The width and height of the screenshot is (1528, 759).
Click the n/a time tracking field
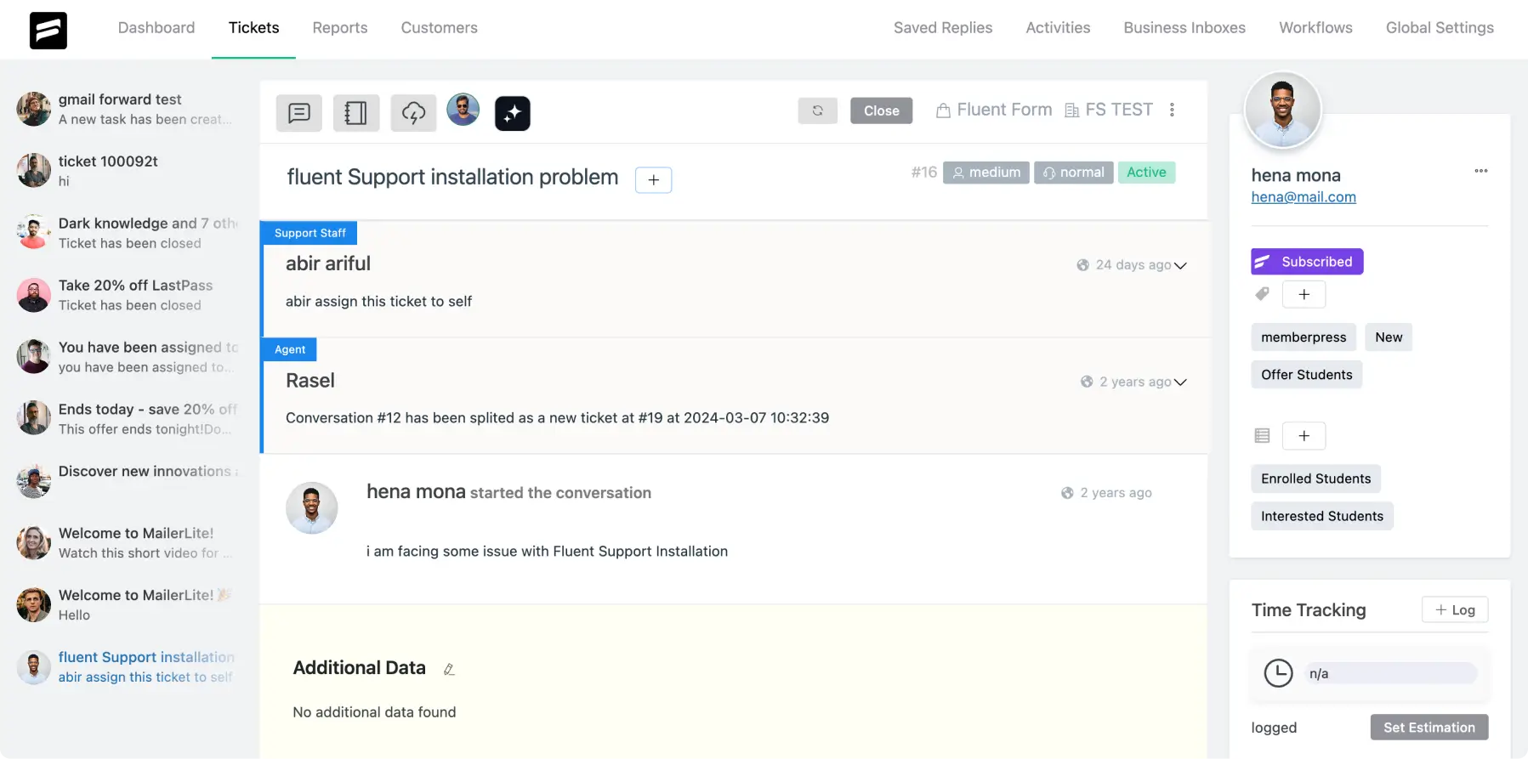(x=1390, y=674)
